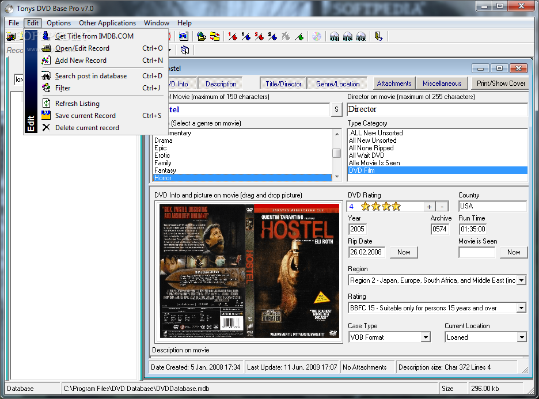Choose Search post in database menu entry
This screenshot has height=399, width=539.
pos(102,76)
